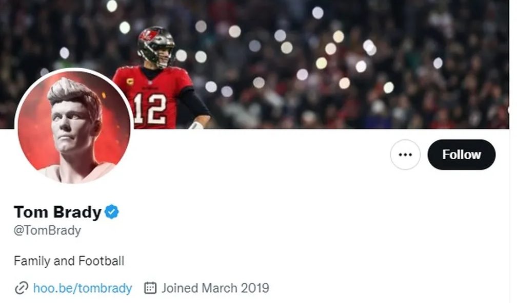The width and height of the screenshot is (517, 303).
Task: Click the "Joined March 2019" text
Action: click(215, 288)
